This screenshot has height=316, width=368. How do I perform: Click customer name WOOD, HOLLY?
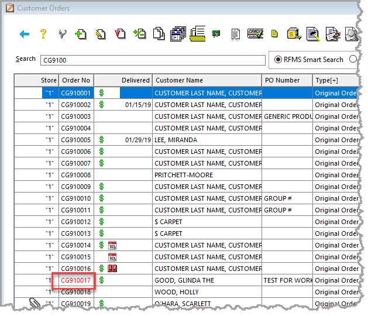(x=177, y=292)
